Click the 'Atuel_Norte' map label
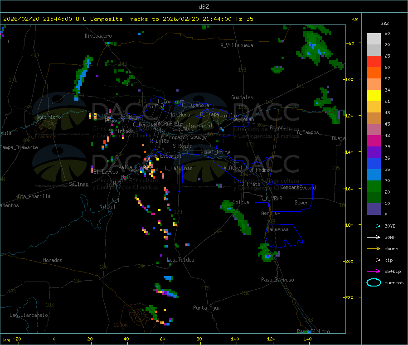 [215, 152]
